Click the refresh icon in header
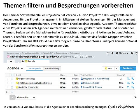This screenshot has width=140, height=111. 108,53
